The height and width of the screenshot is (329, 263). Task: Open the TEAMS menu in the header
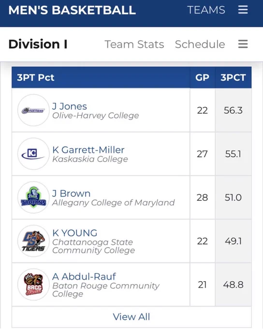click(x=206, y=10)
